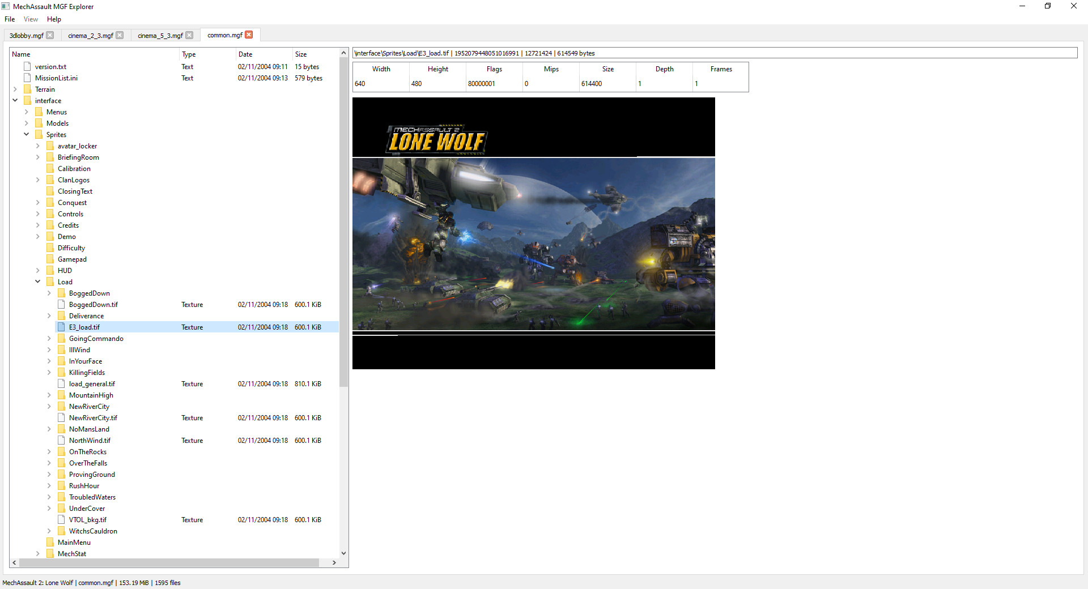Expand the Menus folder

27,112
